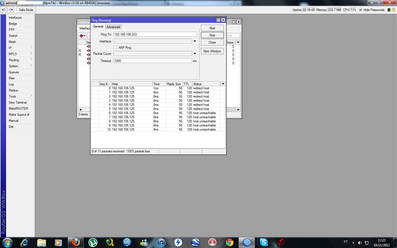This screenshot has width=397, height=248.
Task: Click the New Window button
Action: tap(212, 51)
